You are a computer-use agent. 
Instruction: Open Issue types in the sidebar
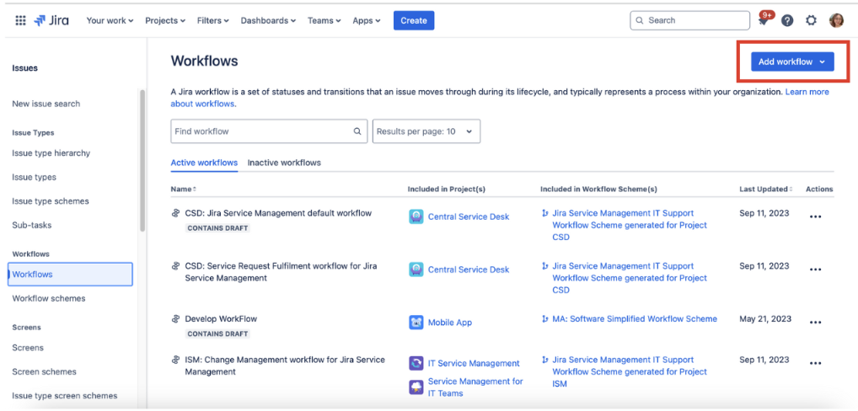(x=34, y=177)
